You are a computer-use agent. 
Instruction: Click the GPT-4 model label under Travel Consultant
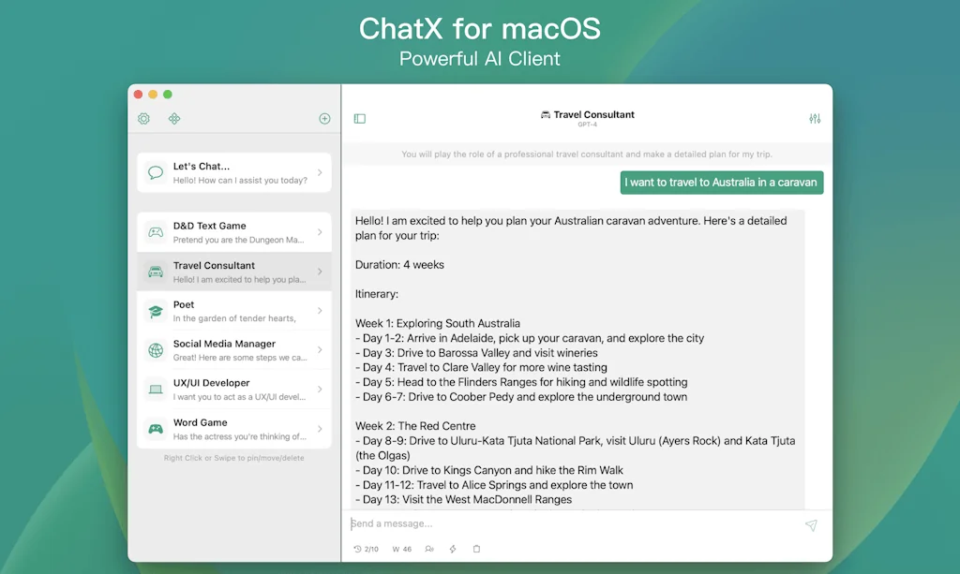coord(588,123)
